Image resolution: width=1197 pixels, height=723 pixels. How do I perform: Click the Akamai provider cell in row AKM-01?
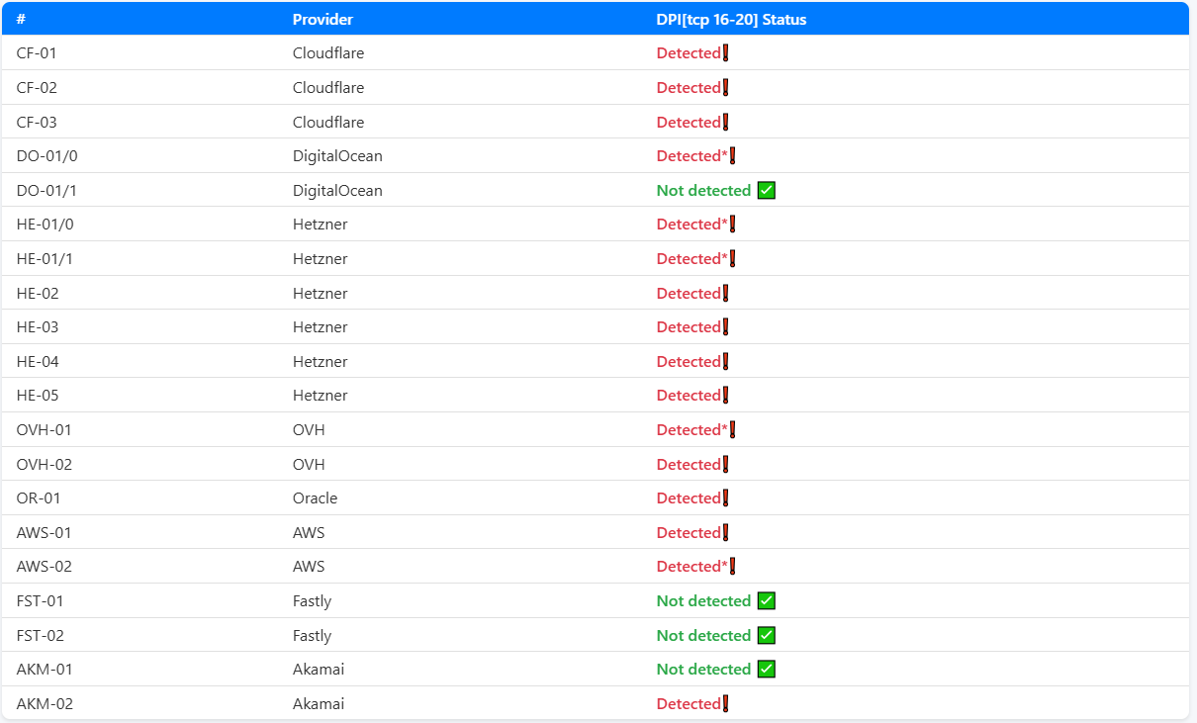pyautogui.click(x=319, y=670)
